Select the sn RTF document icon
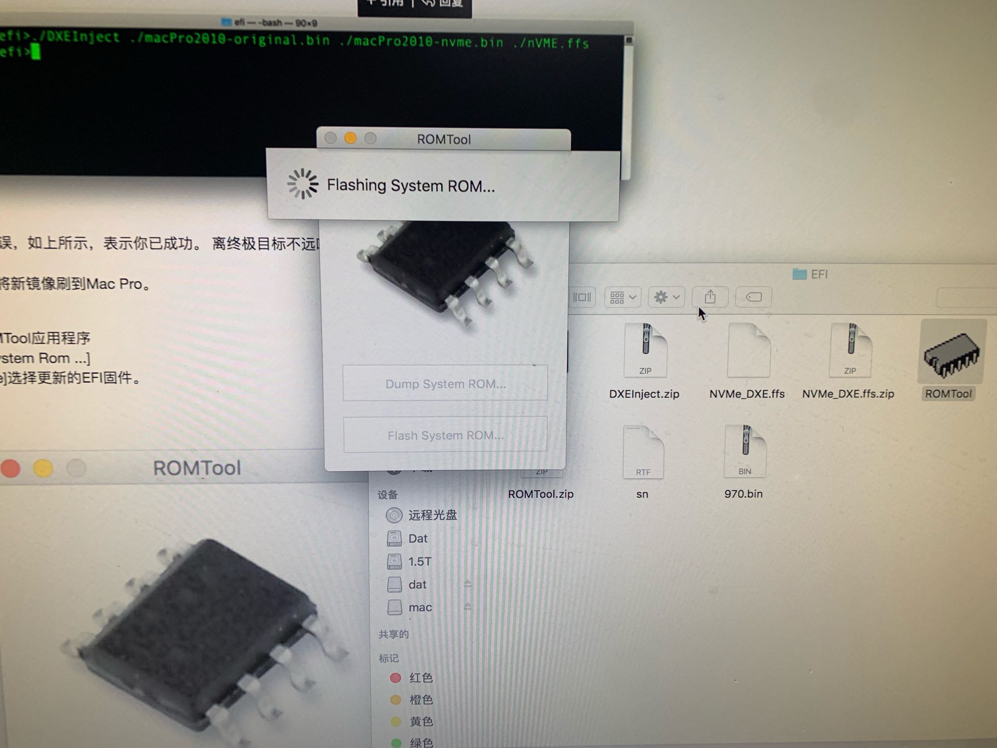Viewport: 997px width, 748px height. (643, 452)
